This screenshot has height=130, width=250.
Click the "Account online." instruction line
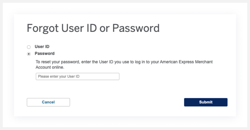(x=50, y=67)
